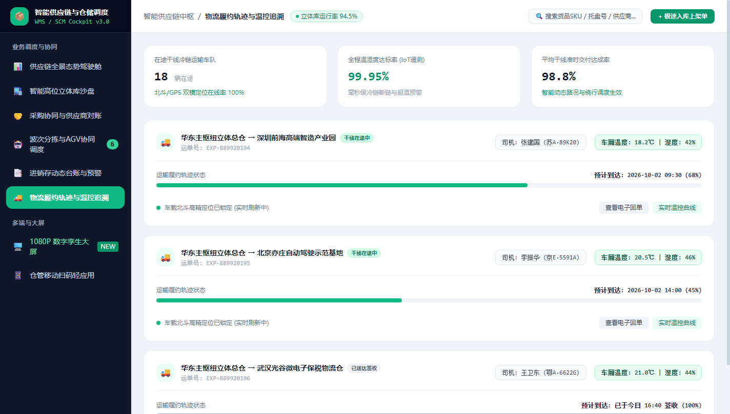Open 实时温控曲线 for EXP-889920194
The image size is (730, 414).
(x=677, y=208)
